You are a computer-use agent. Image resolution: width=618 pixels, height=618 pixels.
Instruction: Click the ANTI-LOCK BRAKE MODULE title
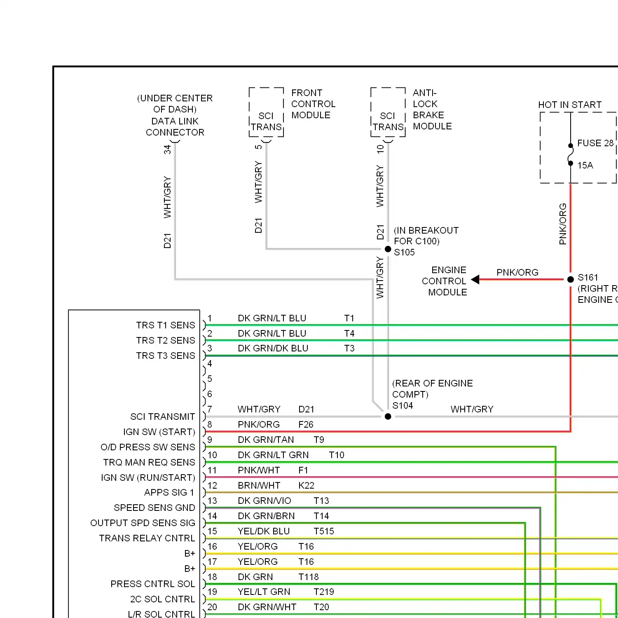pos(432,109)
